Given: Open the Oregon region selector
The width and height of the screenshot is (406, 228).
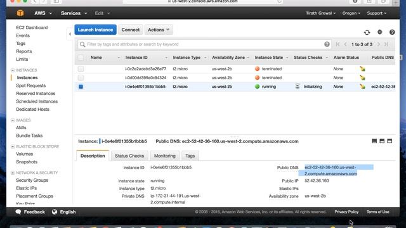Looking at the screenshot, I should click(x=351, y=13).
